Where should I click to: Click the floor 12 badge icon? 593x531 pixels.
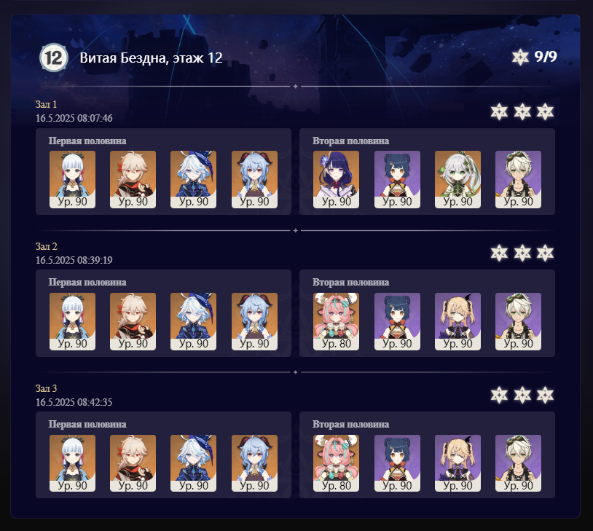54,58
